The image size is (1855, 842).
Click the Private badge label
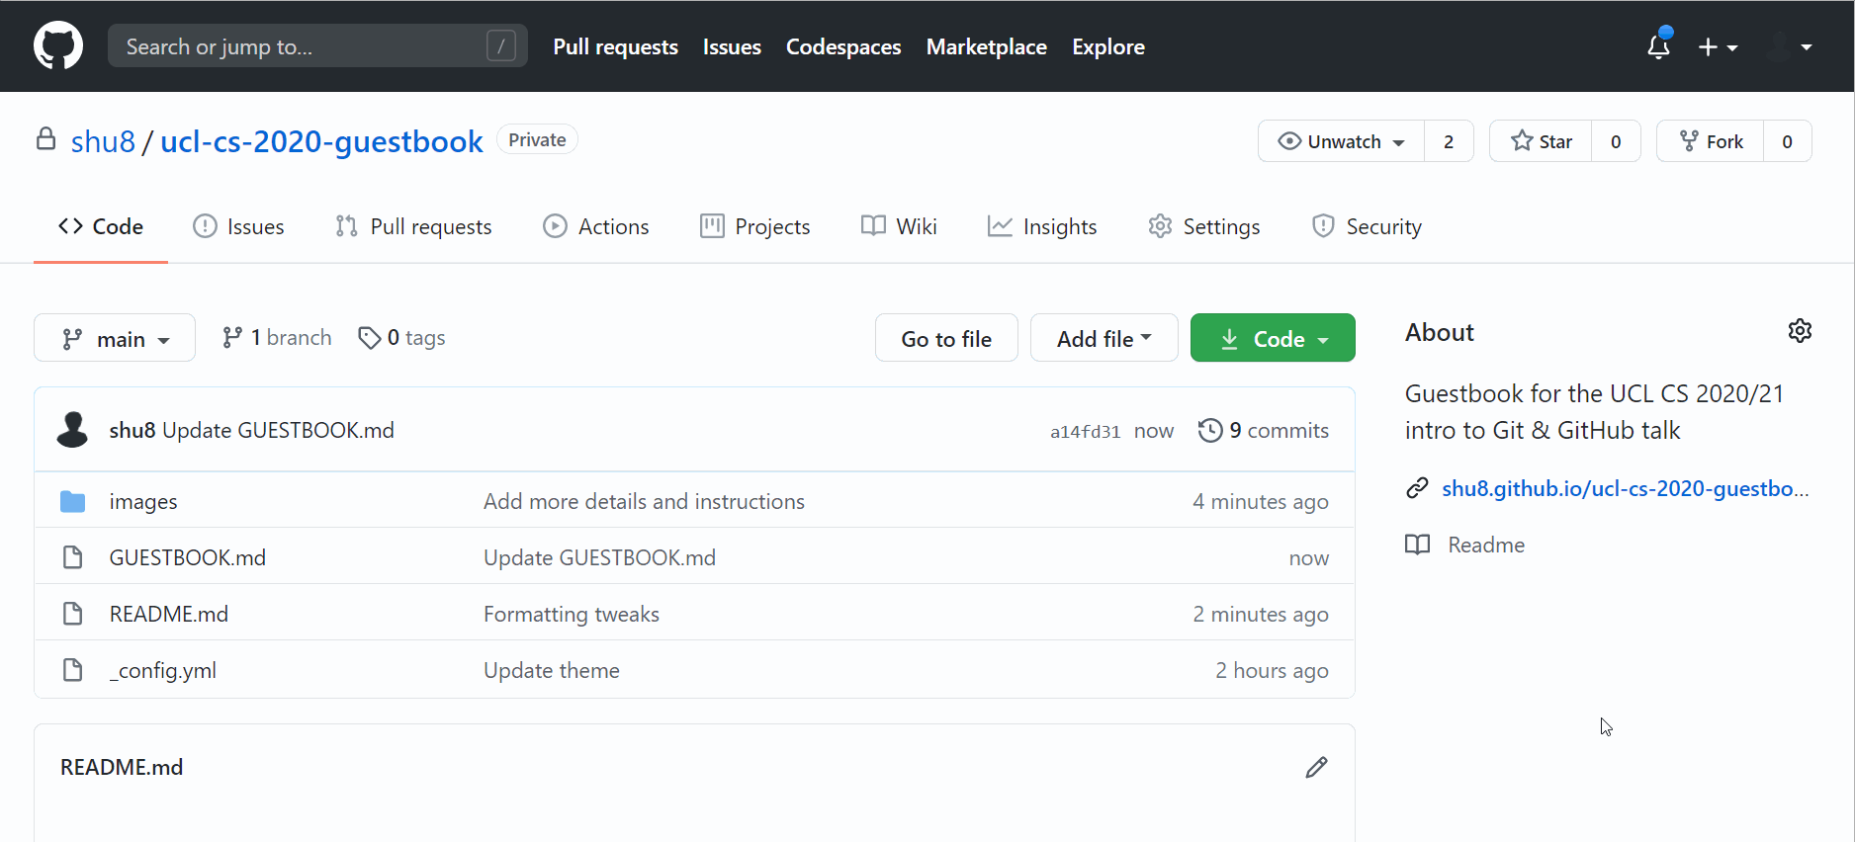click(x=537, y=139)
